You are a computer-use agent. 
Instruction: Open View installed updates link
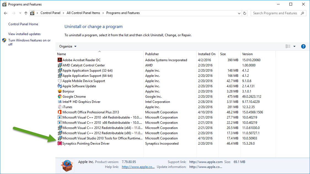coord(24,34)
